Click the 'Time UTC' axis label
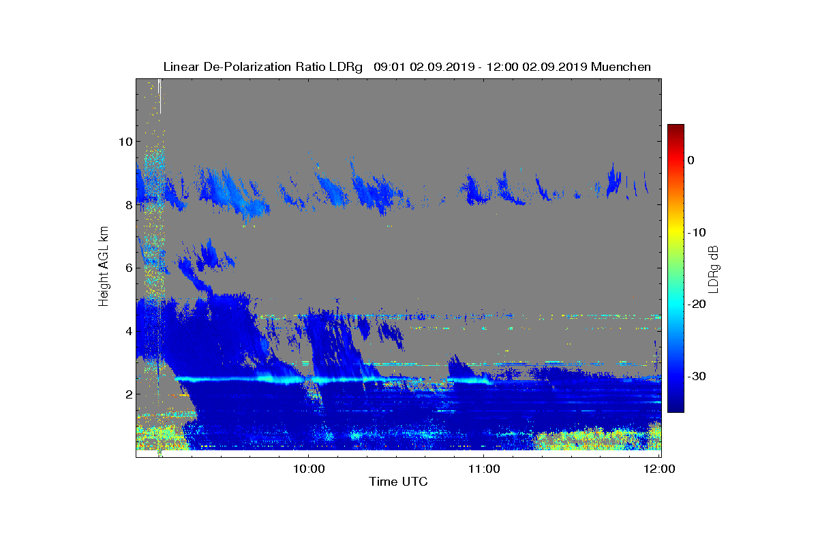Screen dimensions: 818x545 tap(398, 482)
